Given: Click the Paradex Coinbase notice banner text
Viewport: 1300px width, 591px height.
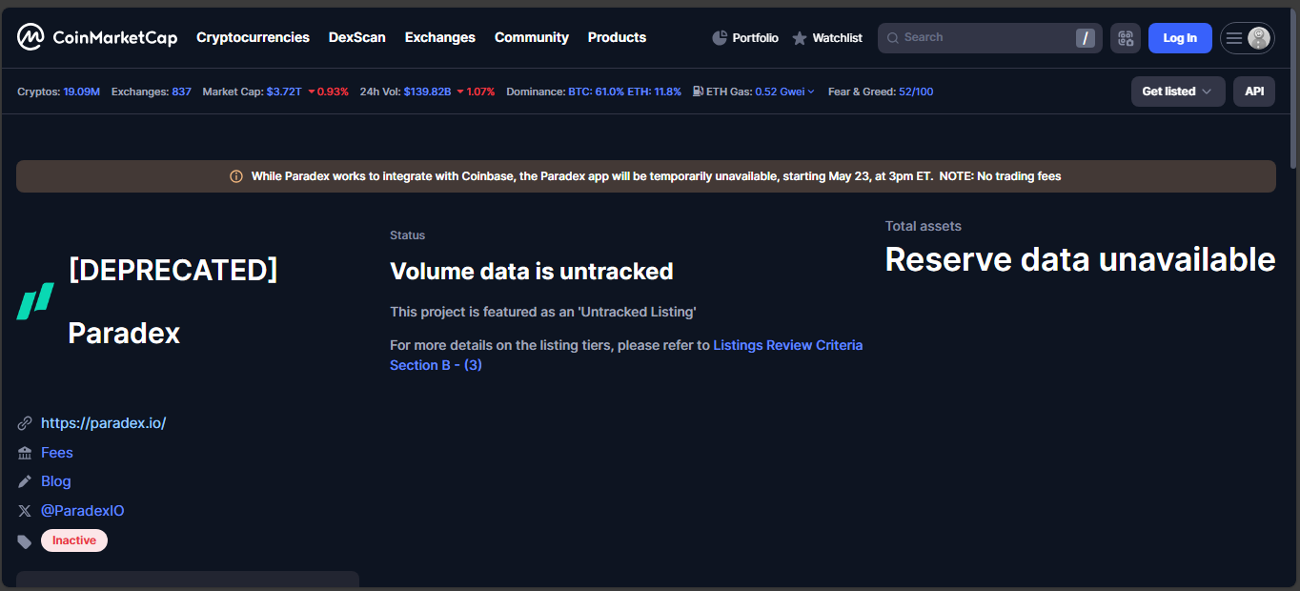Looking at the screenshot, I should click(x=656, y=176).
